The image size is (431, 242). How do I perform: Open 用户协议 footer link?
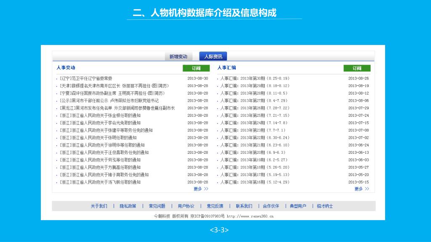pyautogui.click(x=186, y=206)
